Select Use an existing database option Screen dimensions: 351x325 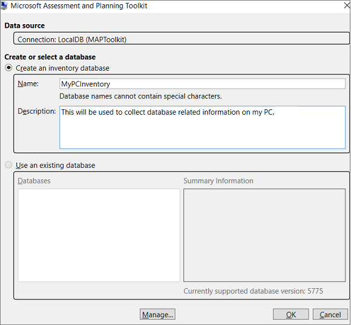pos(8,165)
